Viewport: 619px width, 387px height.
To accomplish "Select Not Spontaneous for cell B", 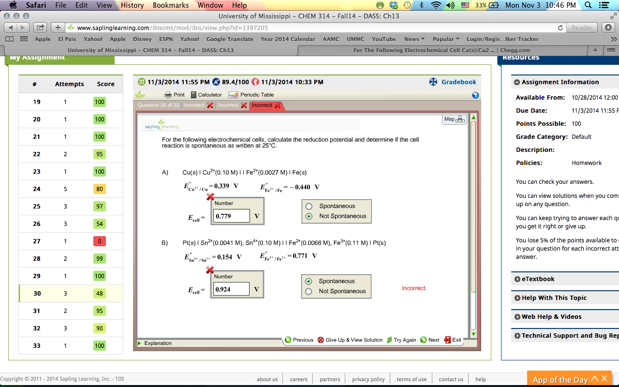I will (309, 291).
